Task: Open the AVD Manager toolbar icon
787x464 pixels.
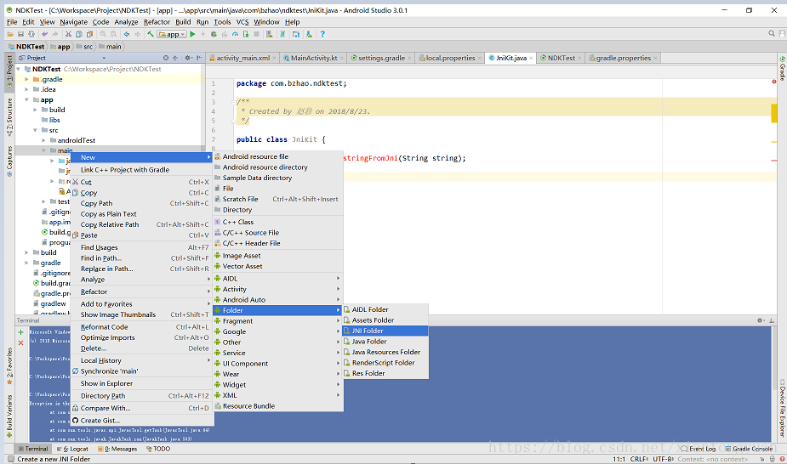Action: [x=270, y=34]
